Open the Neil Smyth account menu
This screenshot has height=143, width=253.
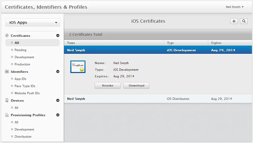click(235, 7)
